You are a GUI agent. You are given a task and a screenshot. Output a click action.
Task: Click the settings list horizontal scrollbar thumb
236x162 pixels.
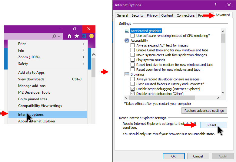click(x=162, y=98)
